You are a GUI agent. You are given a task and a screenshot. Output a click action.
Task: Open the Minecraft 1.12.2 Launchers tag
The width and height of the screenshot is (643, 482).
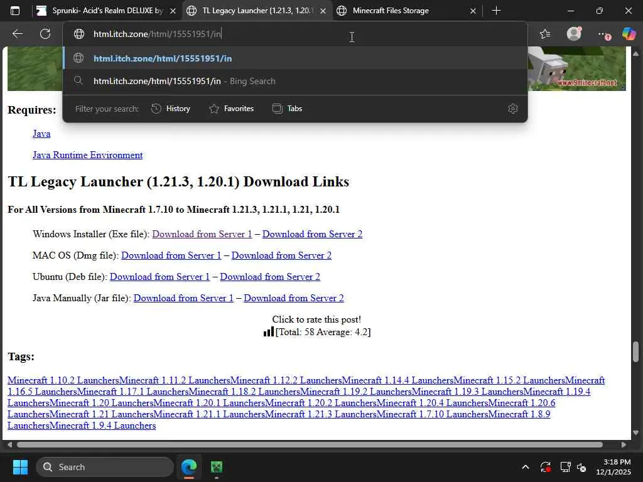(x=286, y=380)
